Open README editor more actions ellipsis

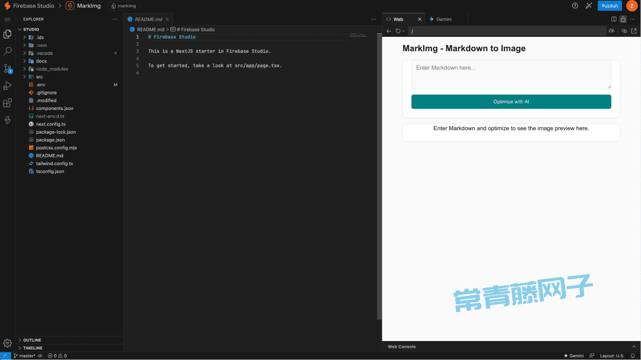[374, 19]
